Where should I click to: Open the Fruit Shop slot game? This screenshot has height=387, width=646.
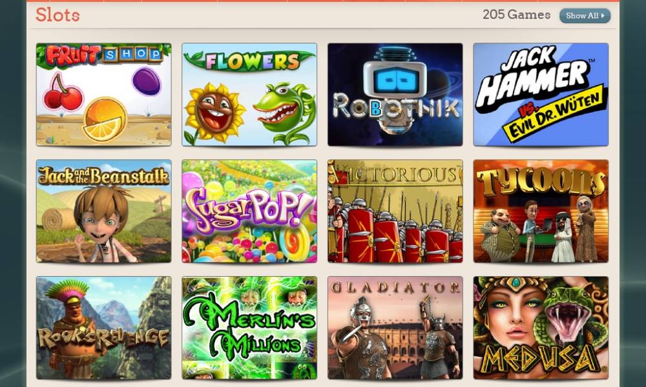(x=104, y=95)
